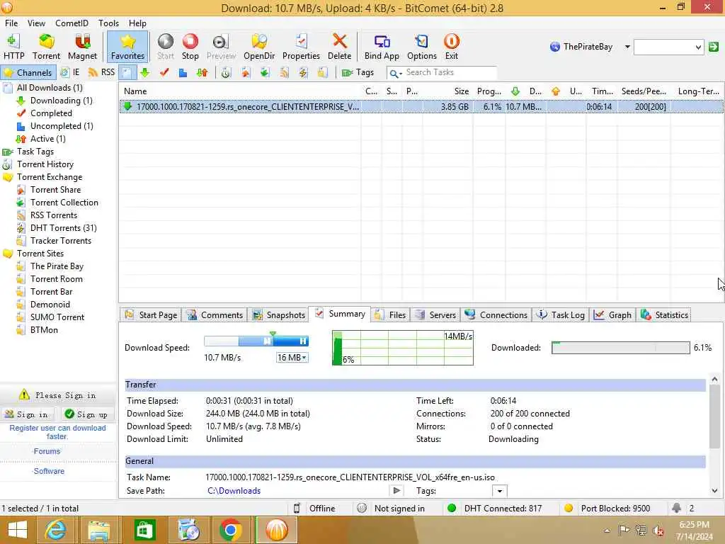Open the Options dialog
Screen dimensions: 725x544
422,47
